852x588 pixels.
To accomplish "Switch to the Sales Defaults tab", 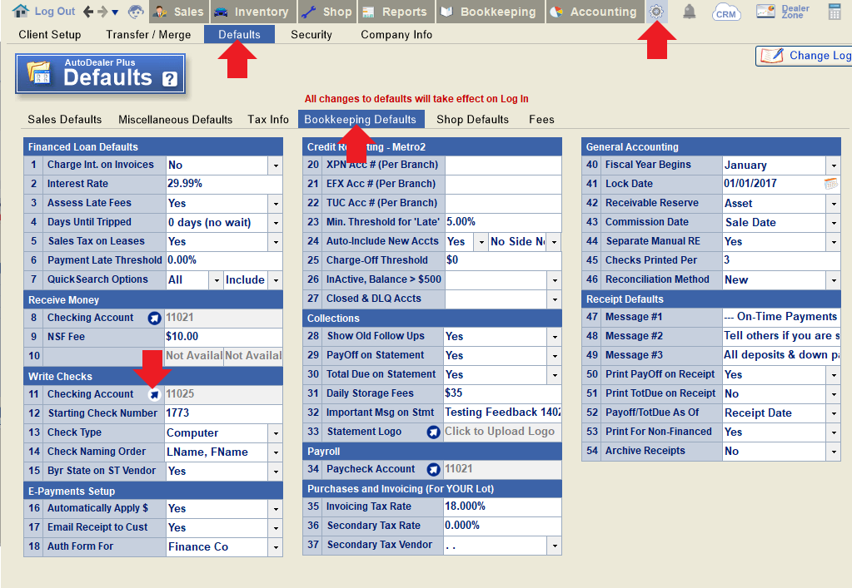I will coord(65,119).
